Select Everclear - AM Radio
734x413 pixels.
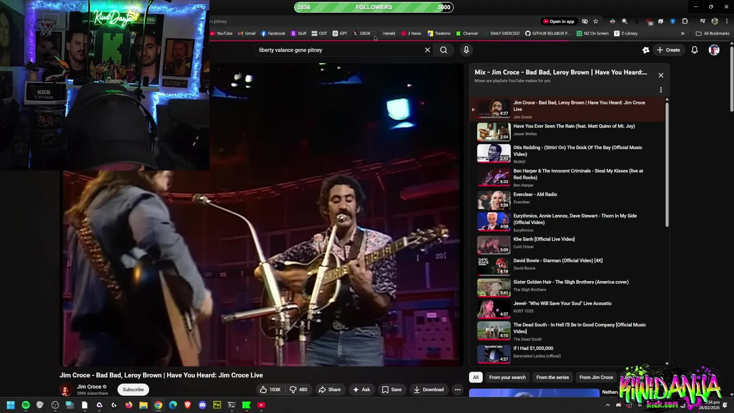point(567,200)
